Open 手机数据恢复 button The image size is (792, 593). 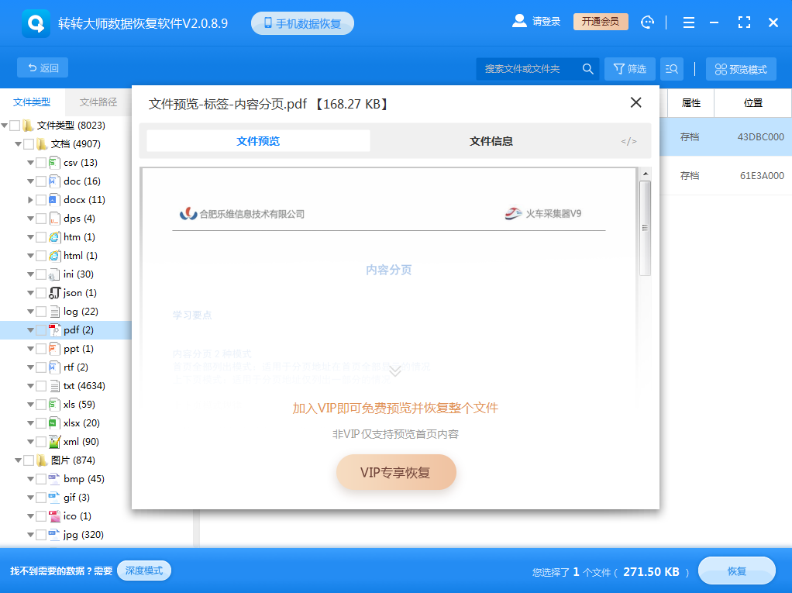tap(302, 23)
